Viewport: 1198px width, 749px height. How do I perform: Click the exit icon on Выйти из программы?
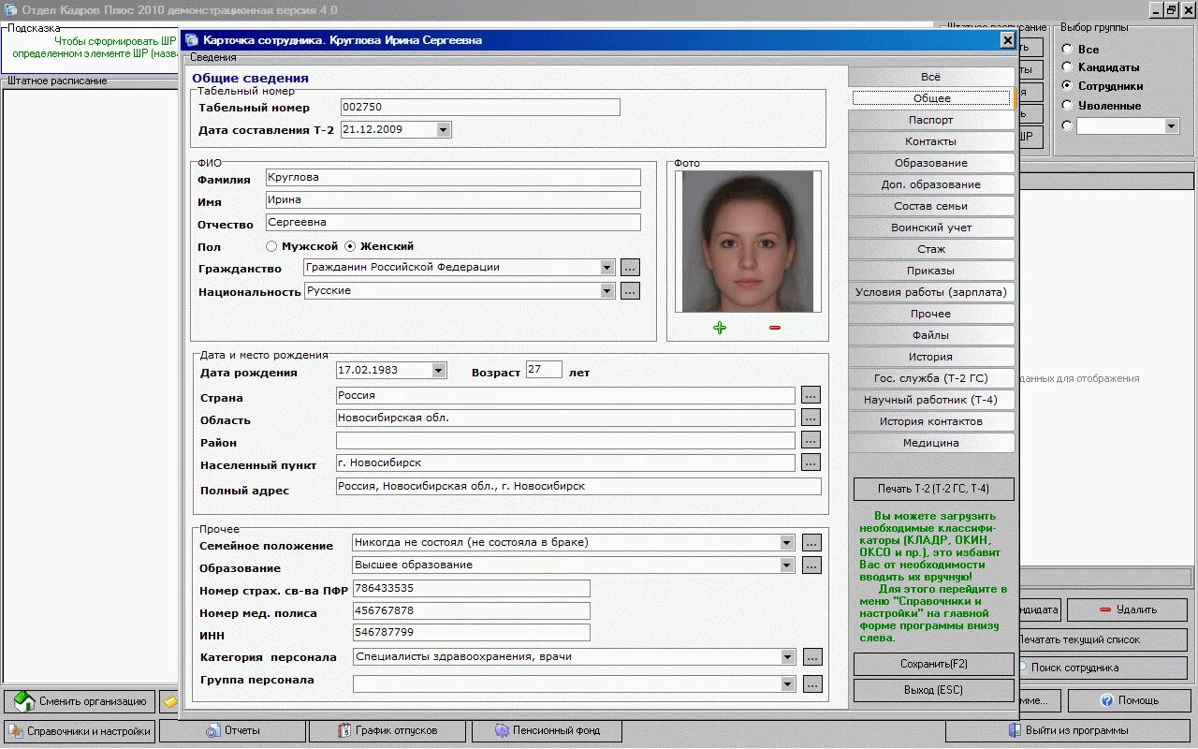(1014, 730)
